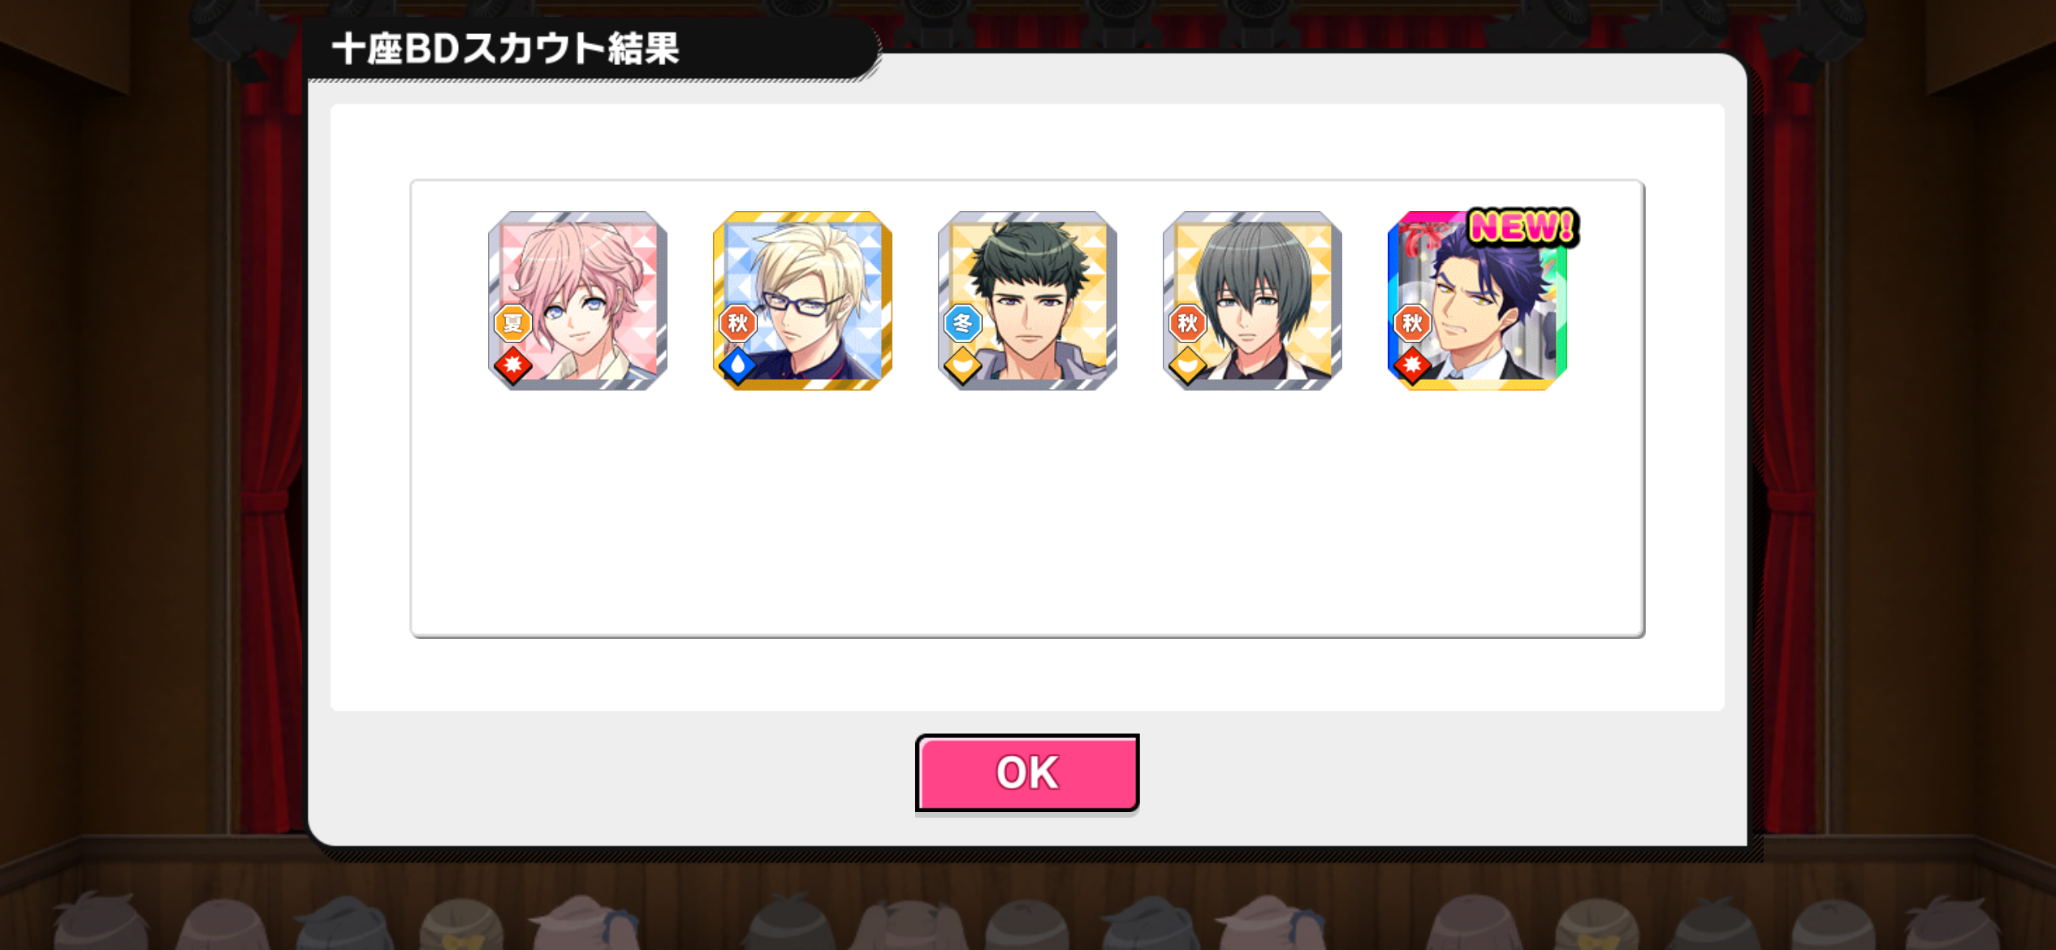Click red burst attribute icon on pink card

[513, 365]
